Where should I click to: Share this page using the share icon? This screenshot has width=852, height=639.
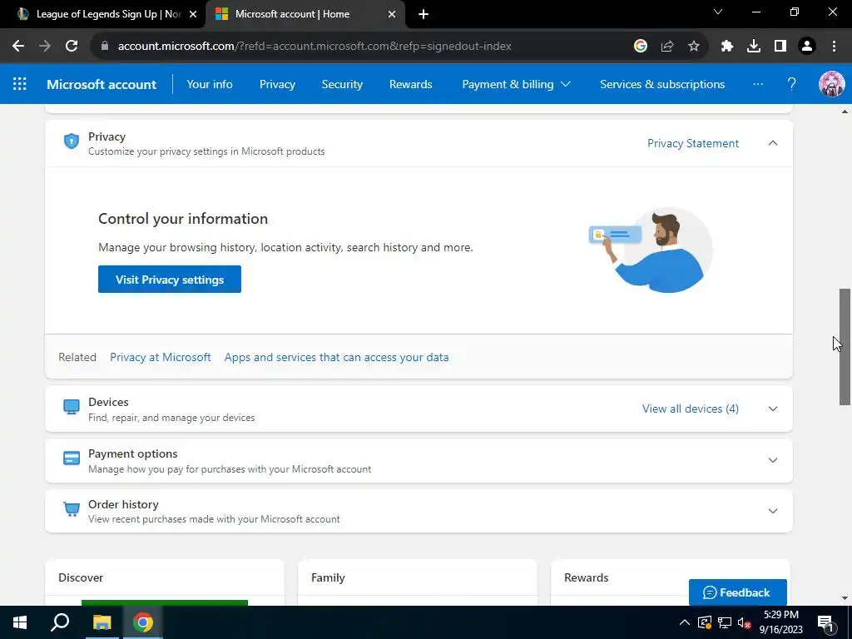click(667, 47)
